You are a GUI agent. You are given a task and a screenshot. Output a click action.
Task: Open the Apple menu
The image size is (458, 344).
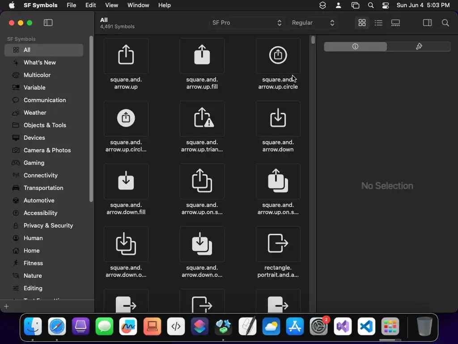pyautogui.click(x=12, y=5)
